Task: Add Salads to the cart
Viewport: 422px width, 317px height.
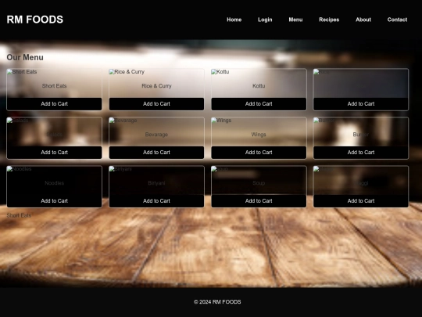Action: [x=55, y=153]
